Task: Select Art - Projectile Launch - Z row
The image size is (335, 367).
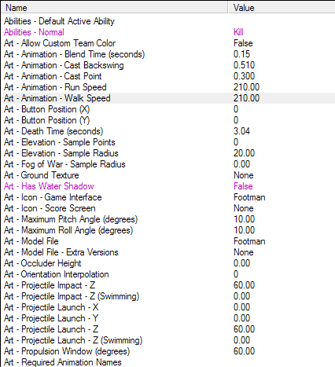Action: [168, 329]
